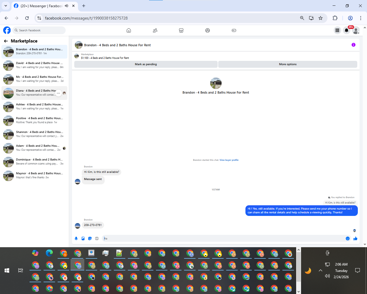Click the 209-270-0761 message bubble

coord(93,225)
